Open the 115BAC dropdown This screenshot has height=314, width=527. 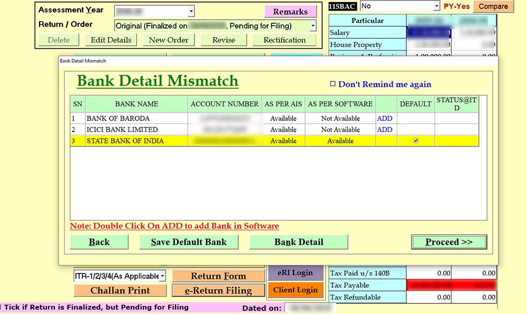[436, 6]
